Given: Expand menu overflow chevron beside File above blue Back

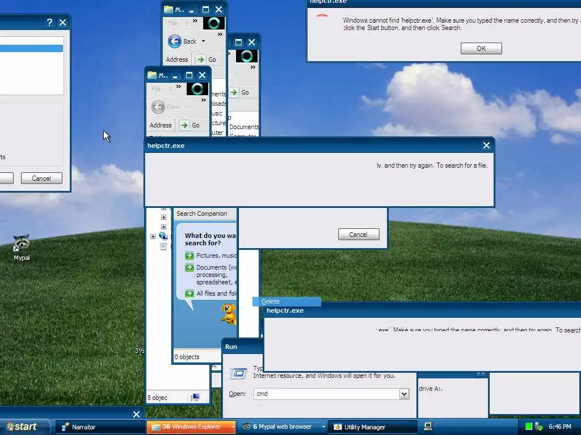Looking at the screenshot, I should (195, 21).
